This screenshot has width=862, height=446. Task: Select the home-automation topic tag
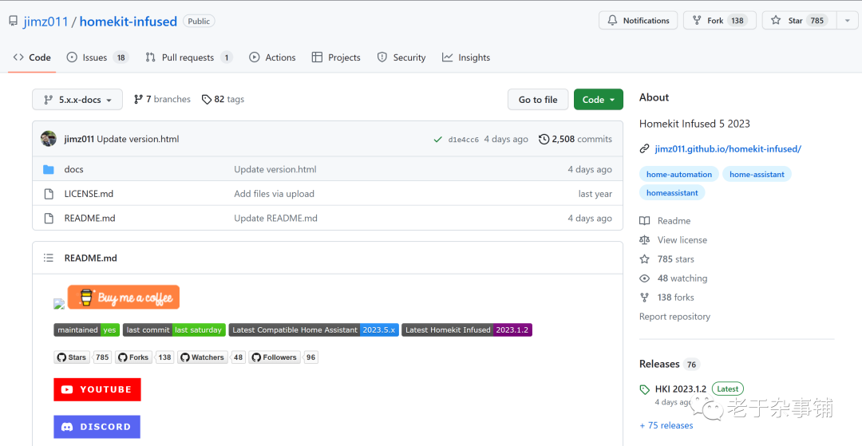pyautogui.click(x=679, y=174)
